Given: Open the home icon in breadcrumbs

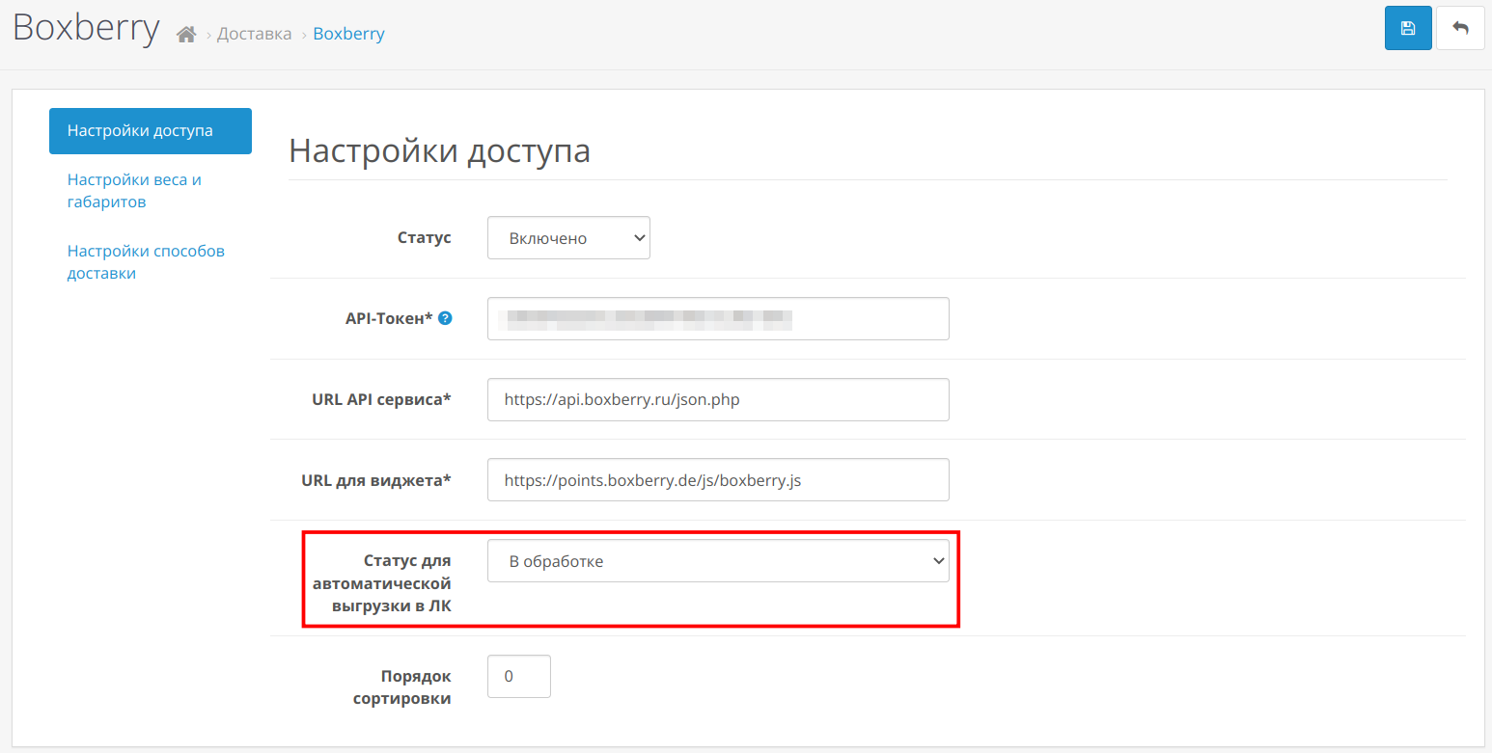Looking at the screenshot, I should click(186, 35).
